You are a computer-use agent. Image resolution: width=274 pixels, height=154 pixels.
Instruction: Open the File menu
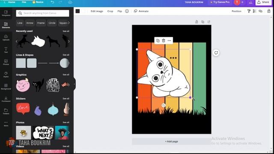tap(24, 2)
